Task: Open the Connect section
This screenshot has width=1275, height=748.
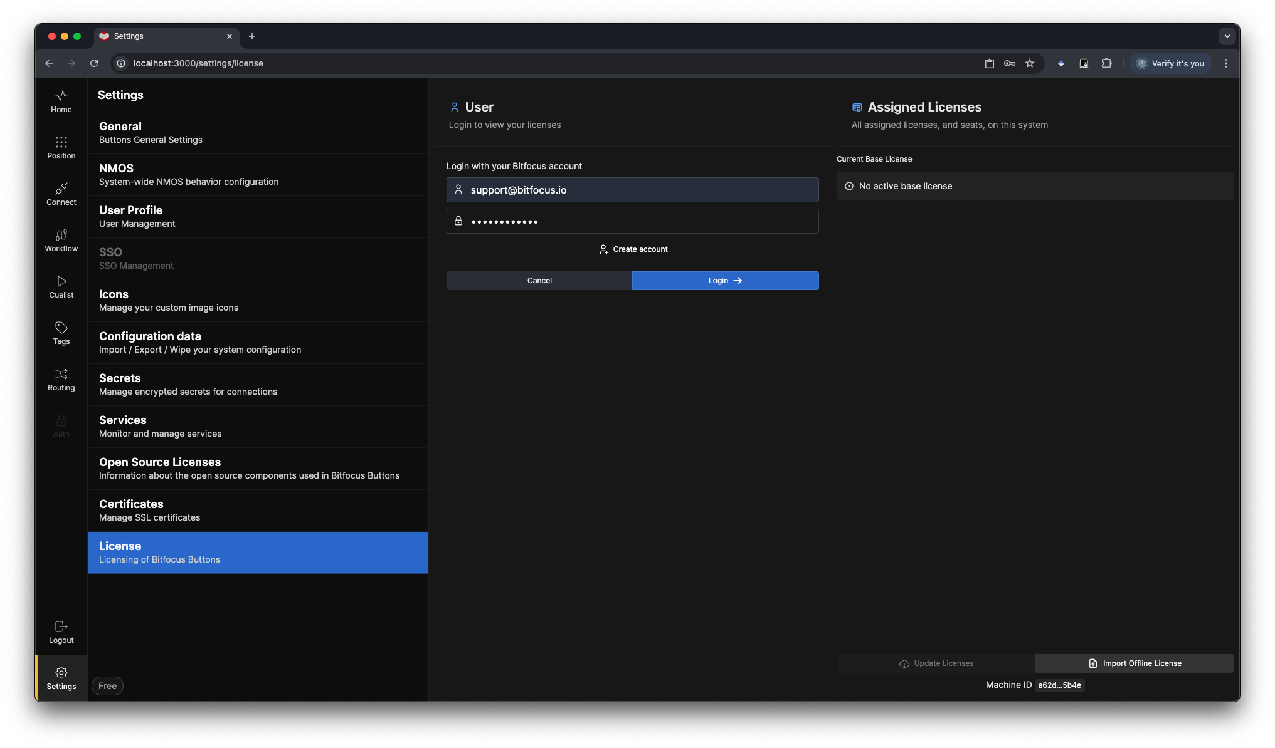Action: click(61, 194)
